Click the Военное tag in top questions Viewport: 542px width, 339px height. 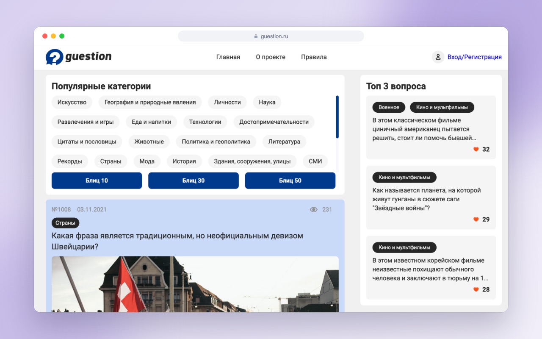(x=389, y=107)
